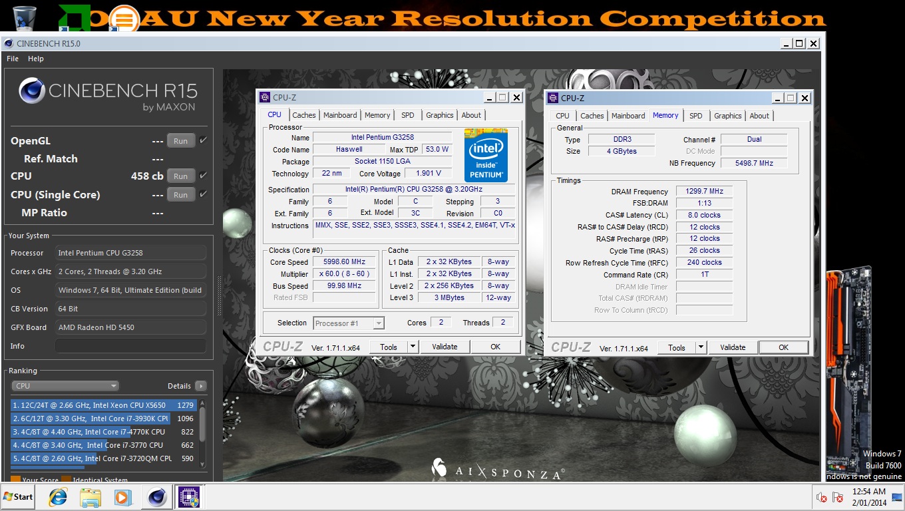Select the Xeon X5650 ranking entry
This screenshot has width=905, height=511.
pyautogui.click(x=103, y=405)
